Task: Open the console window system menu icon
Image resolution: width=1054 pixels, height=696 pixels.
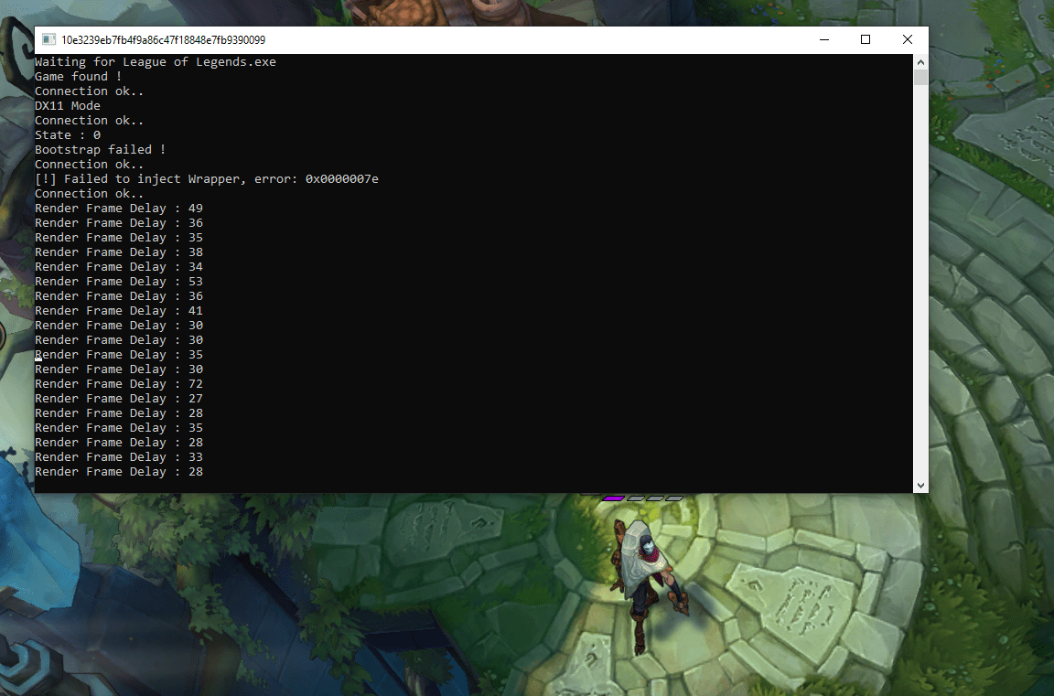Action: coord(48,39)
